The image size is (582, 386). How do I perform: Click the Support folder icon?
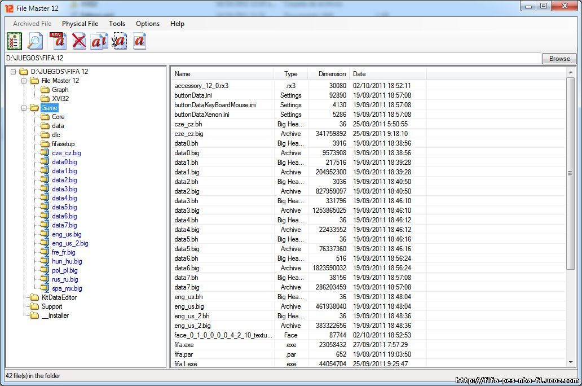pyautogui.click(x=34, y=306)
